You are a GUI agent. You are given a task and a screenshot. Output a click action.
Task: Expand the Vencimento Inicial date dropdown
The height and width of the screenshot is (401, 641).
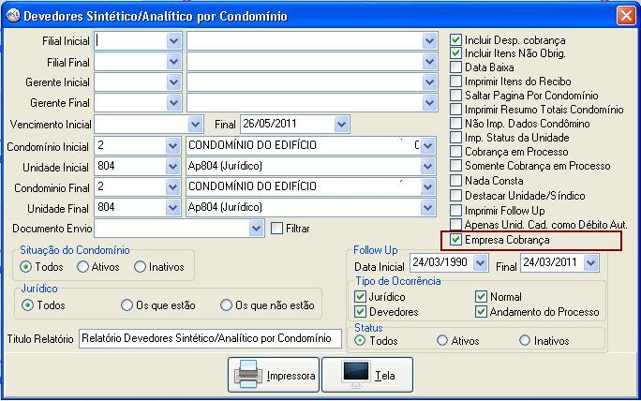click(x=195, y=124)
